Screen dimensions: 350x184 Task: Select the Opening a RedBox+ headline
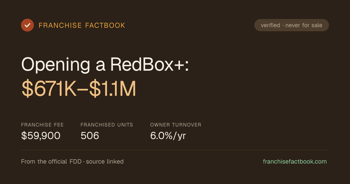(105, 64)
